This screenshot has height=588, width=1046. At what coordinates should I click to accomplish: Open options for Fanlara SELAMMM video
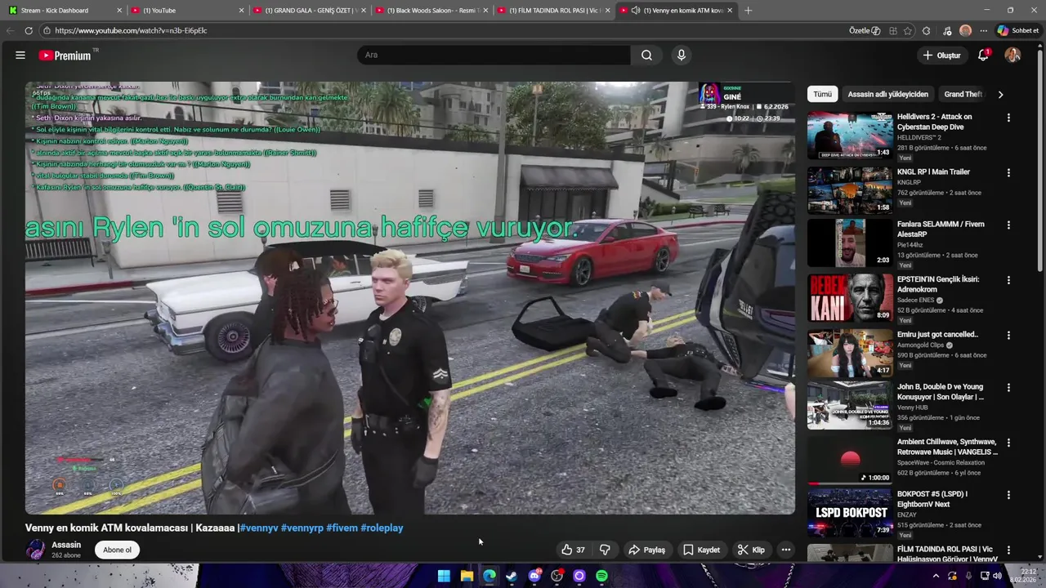pyautogui.click(x=1008, y=225)
